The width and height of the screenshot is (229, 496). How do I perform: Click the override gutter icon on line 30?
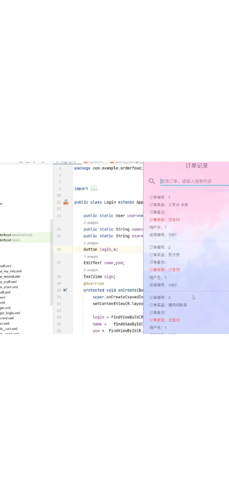65,290
